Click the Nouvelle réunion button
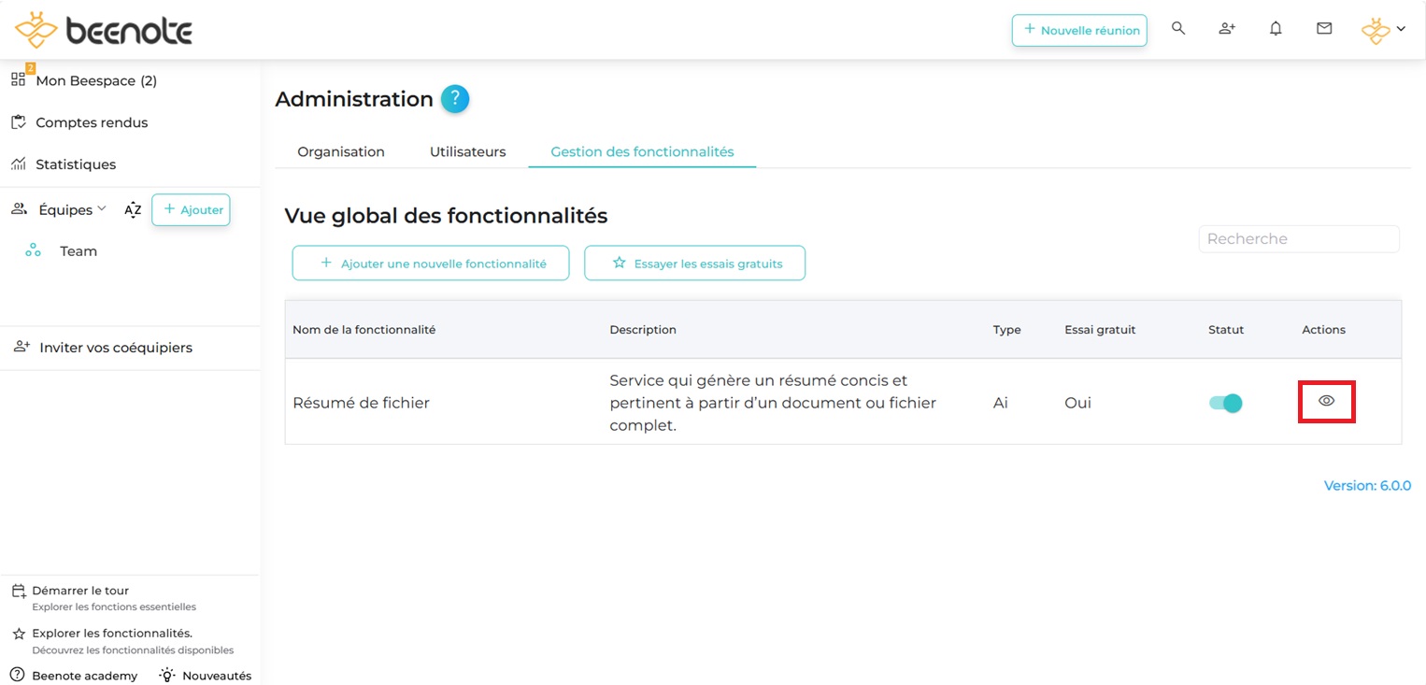This screenshot has width=1426, height=685. pos(1079,30)
